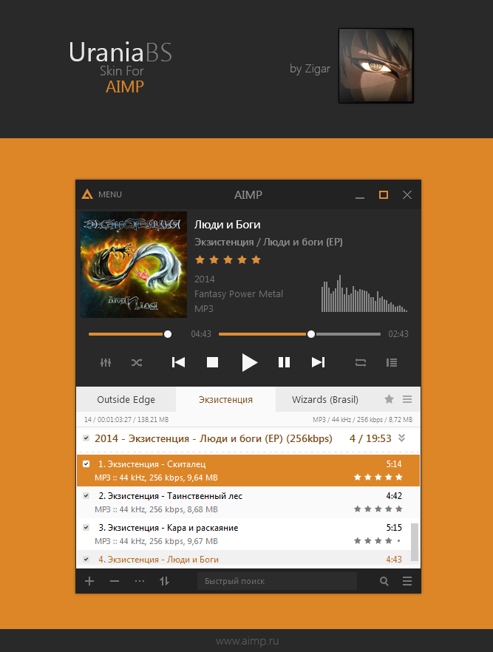The width and height of the screenshot is (493, 652).
Task: Collapse the 2014 Экзистенция album group
Action: tap(401, 438)
